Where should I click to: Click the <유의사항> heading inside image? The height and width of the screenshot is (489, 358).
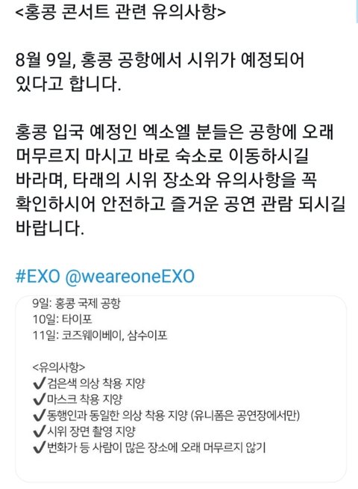point(58,367)
